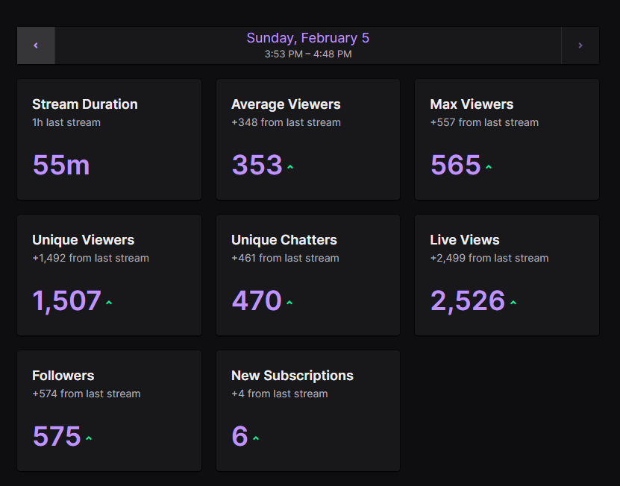This screenshot has width=620, height=486.
Task: Click '+557 from last stream' text
Action: click(484, 122)
